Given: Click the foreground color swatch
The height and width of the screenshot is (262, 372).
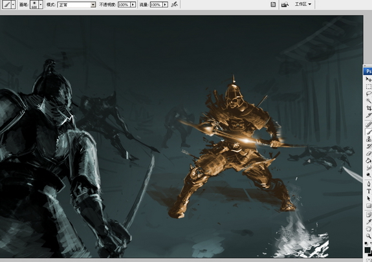Looking at the screenshot, I should tap(367, 250).
